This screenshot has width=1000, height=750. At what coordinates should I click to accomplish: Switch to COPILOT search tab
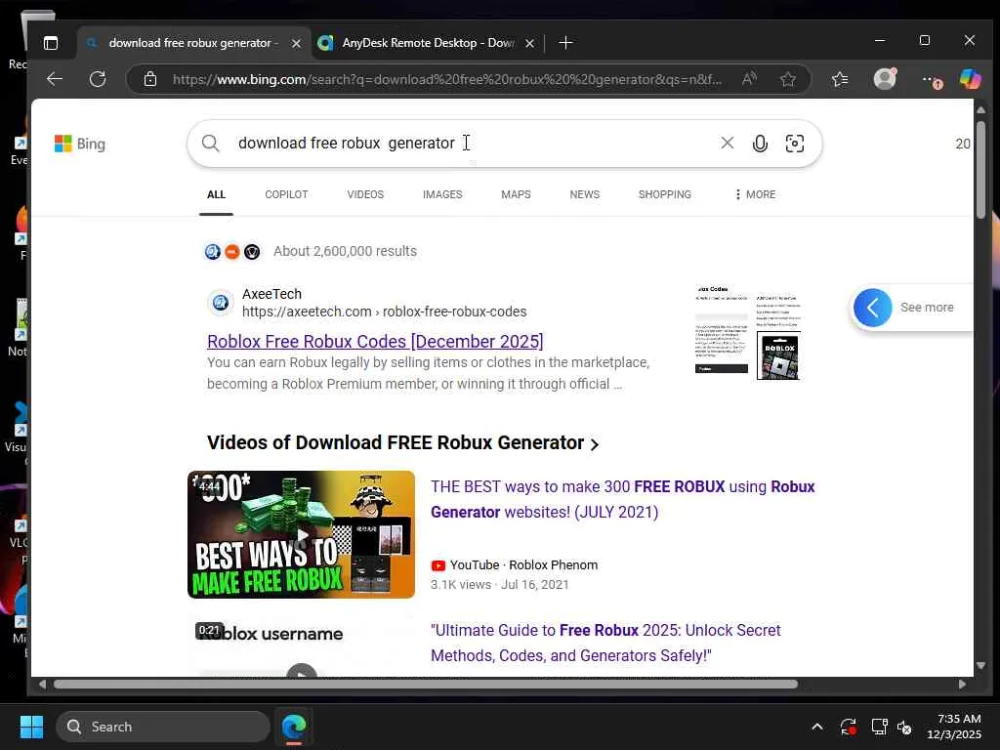click(x=286, y=194)
